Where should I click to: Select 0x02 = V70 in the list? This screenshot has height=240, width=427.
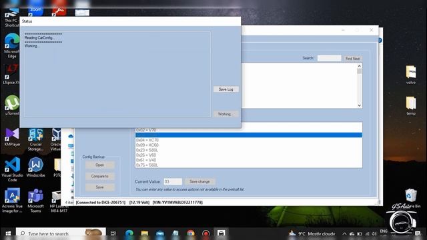(x=249, y=130)
